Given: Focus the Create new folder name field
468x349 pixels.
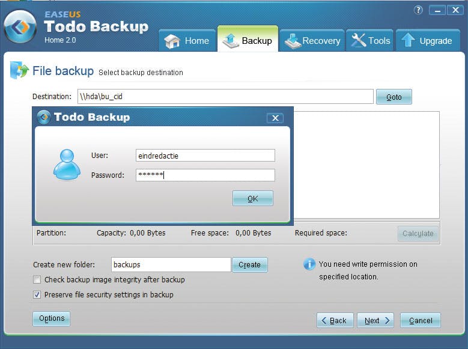Looking at the screenshot, I should tap(171, 264).
